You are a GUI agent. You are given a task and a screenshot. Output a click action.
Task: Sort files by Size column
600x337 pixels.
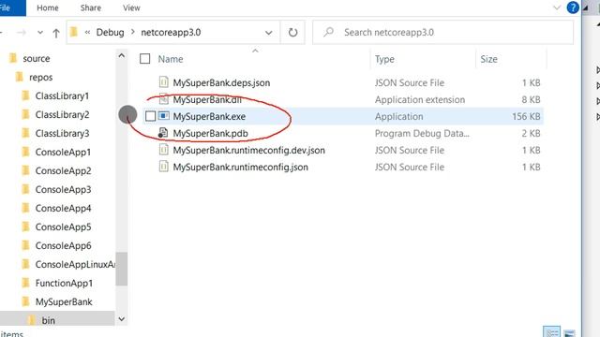pos(488,59)
